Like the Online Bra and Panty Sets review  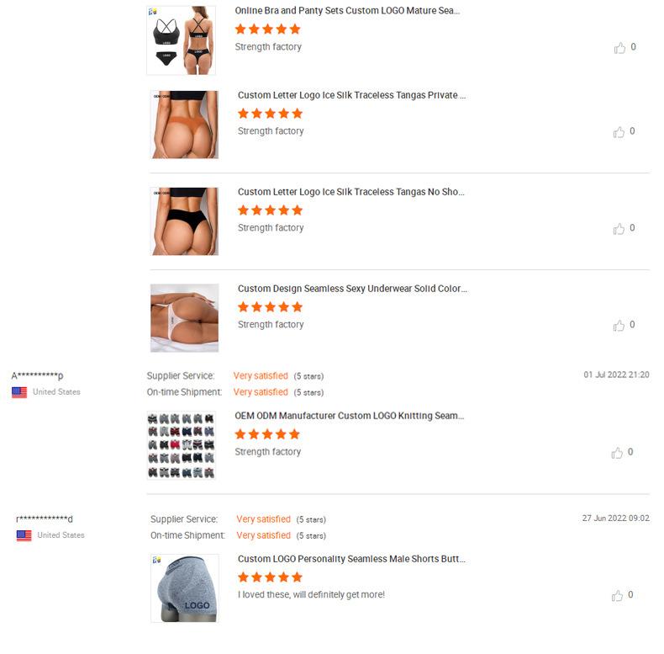point(619,47)
